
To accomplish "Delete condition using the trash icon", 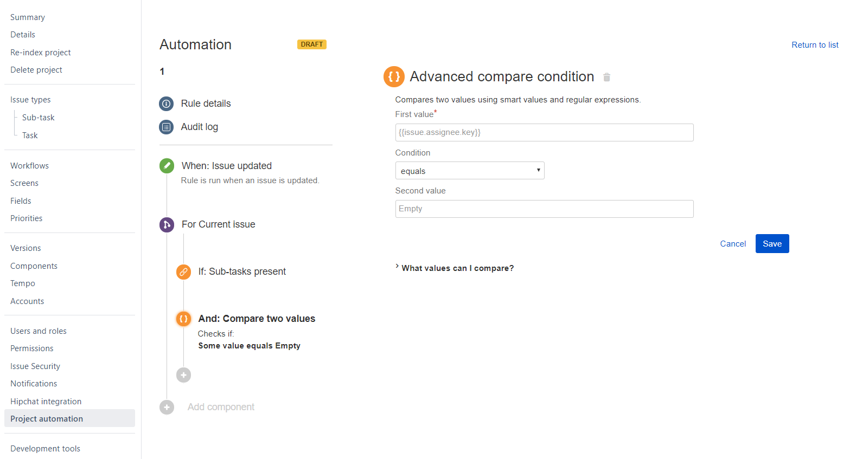I will (x=607, y=77).
